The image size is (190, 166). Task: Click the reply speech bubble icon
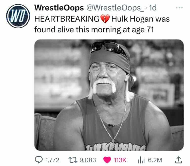(x=39, y=160)
